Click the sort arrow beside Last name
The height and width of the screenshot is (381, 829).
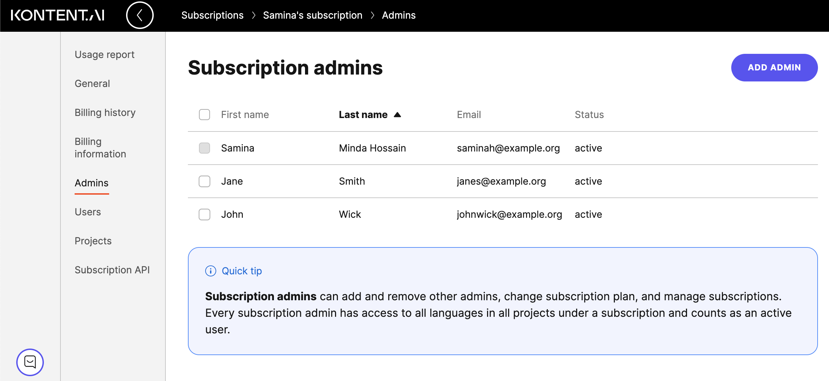click(x=398, y=115)
